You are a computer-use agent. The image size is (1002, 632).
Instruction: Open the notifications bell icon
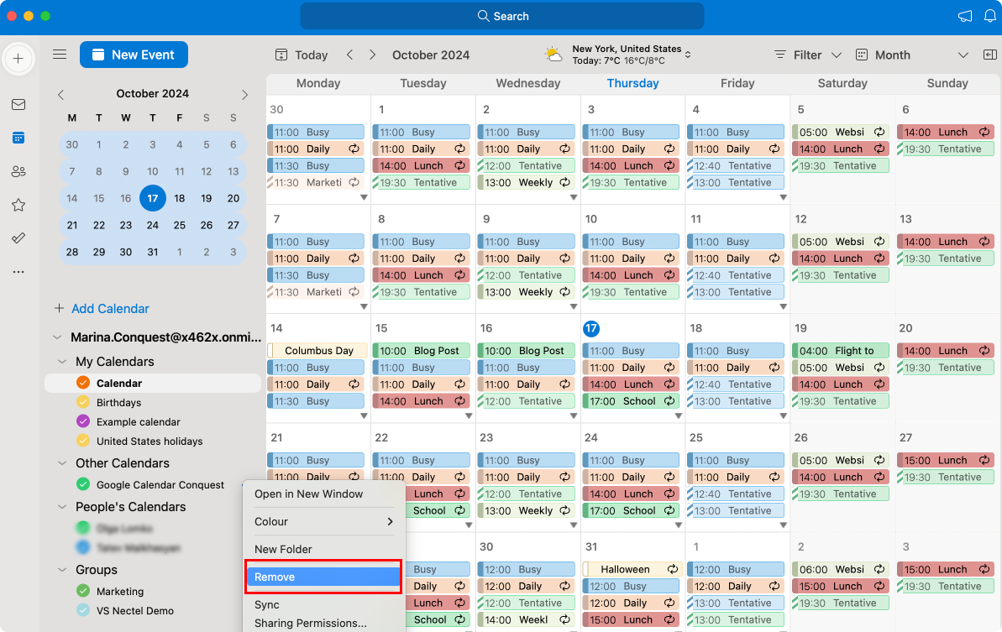pos(990,16)
